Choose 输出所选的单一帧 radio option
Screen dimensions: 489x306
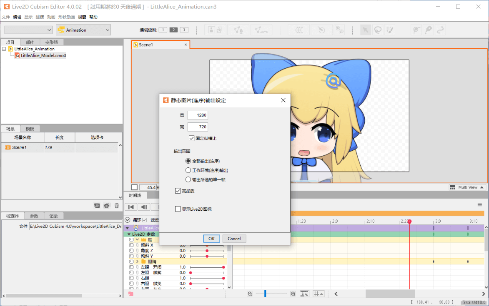coord(188,179)
